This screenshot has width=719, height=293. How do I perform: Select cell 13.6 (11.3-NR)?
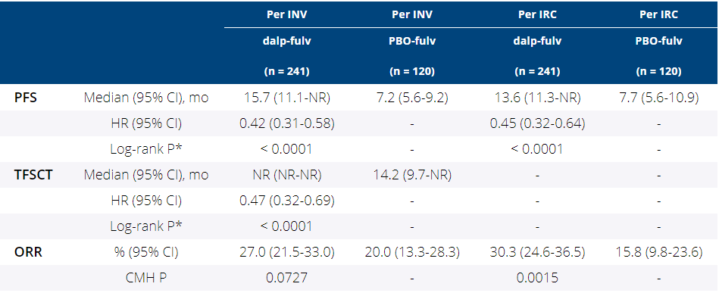pos(537,98)
